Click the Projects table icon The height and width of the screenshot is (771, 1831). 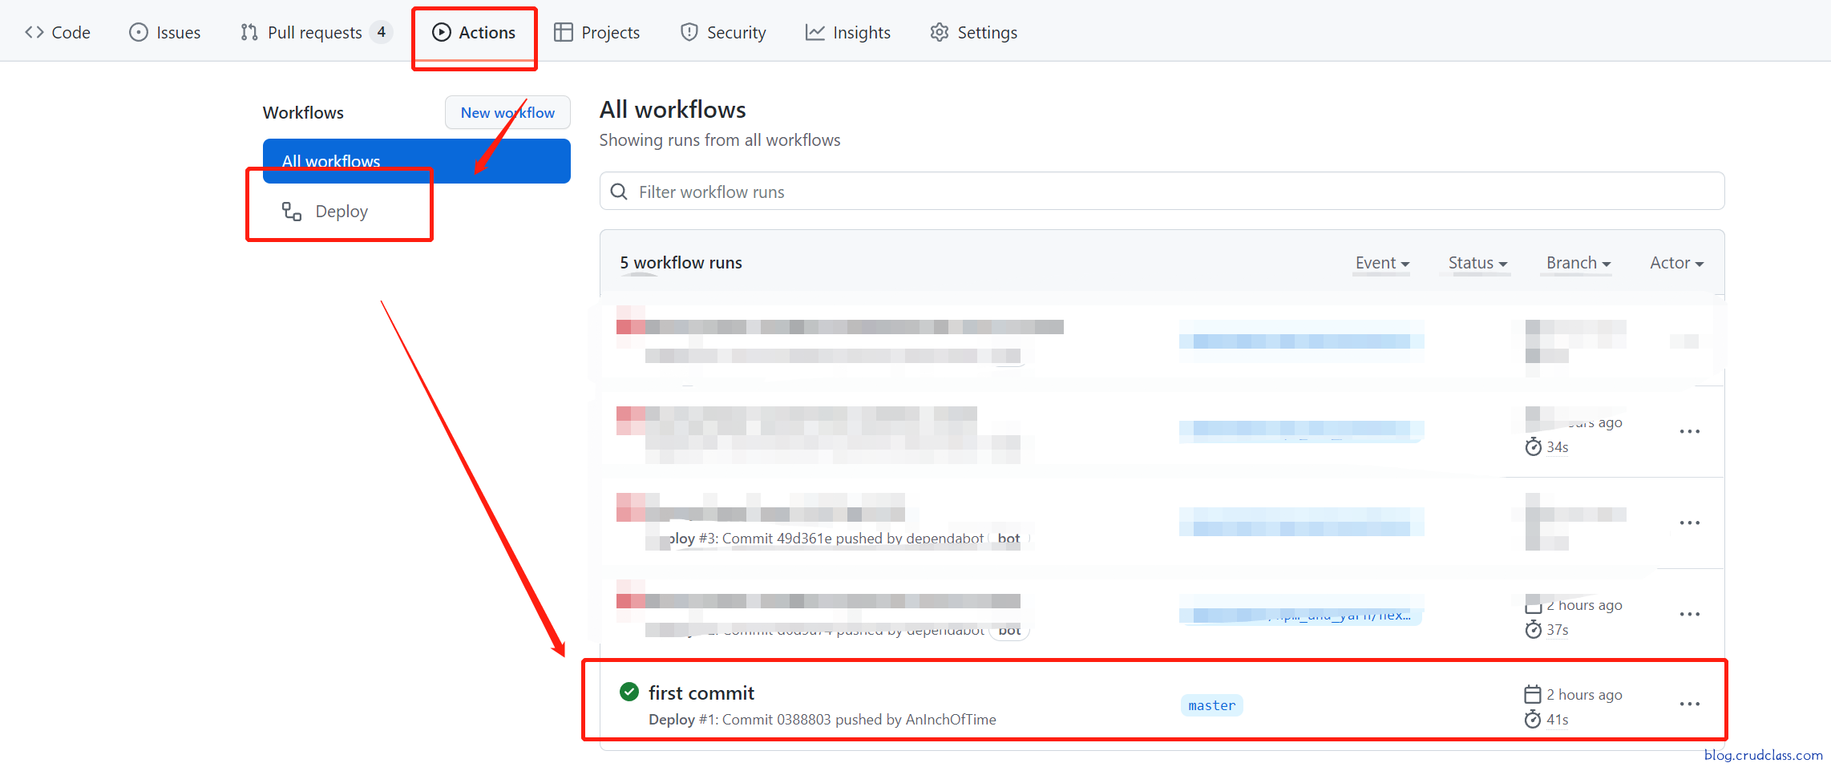(564, 32)
